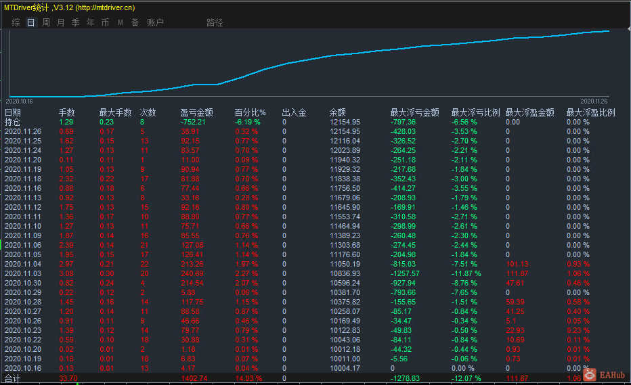Click the 盈亏金额 column header
This screenshot has height=385, width=631.
pos(196,112)
